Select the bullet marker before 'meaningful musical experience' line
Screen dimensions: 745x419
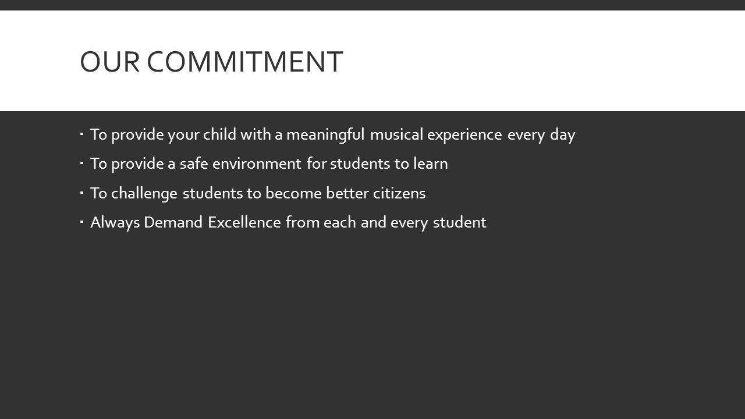pyautogui.click(x=82, y=134)
